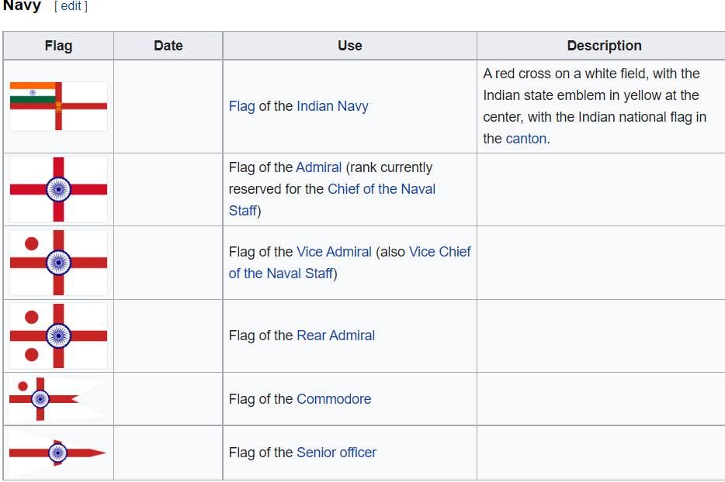Open the Indian Navy ensign flag image
Screen dimensions: 725x482
click(58, 106)
